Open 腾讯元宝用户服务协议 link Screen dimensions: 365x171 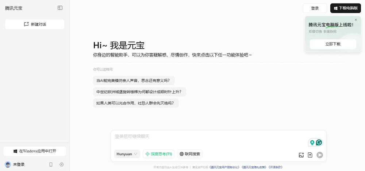(x=225, y=167)
